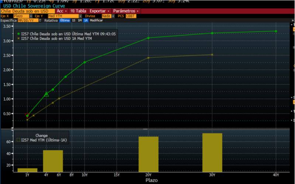Click the Específica date input field
This screenshot has height=184, width=295.
tap(26, 21)
